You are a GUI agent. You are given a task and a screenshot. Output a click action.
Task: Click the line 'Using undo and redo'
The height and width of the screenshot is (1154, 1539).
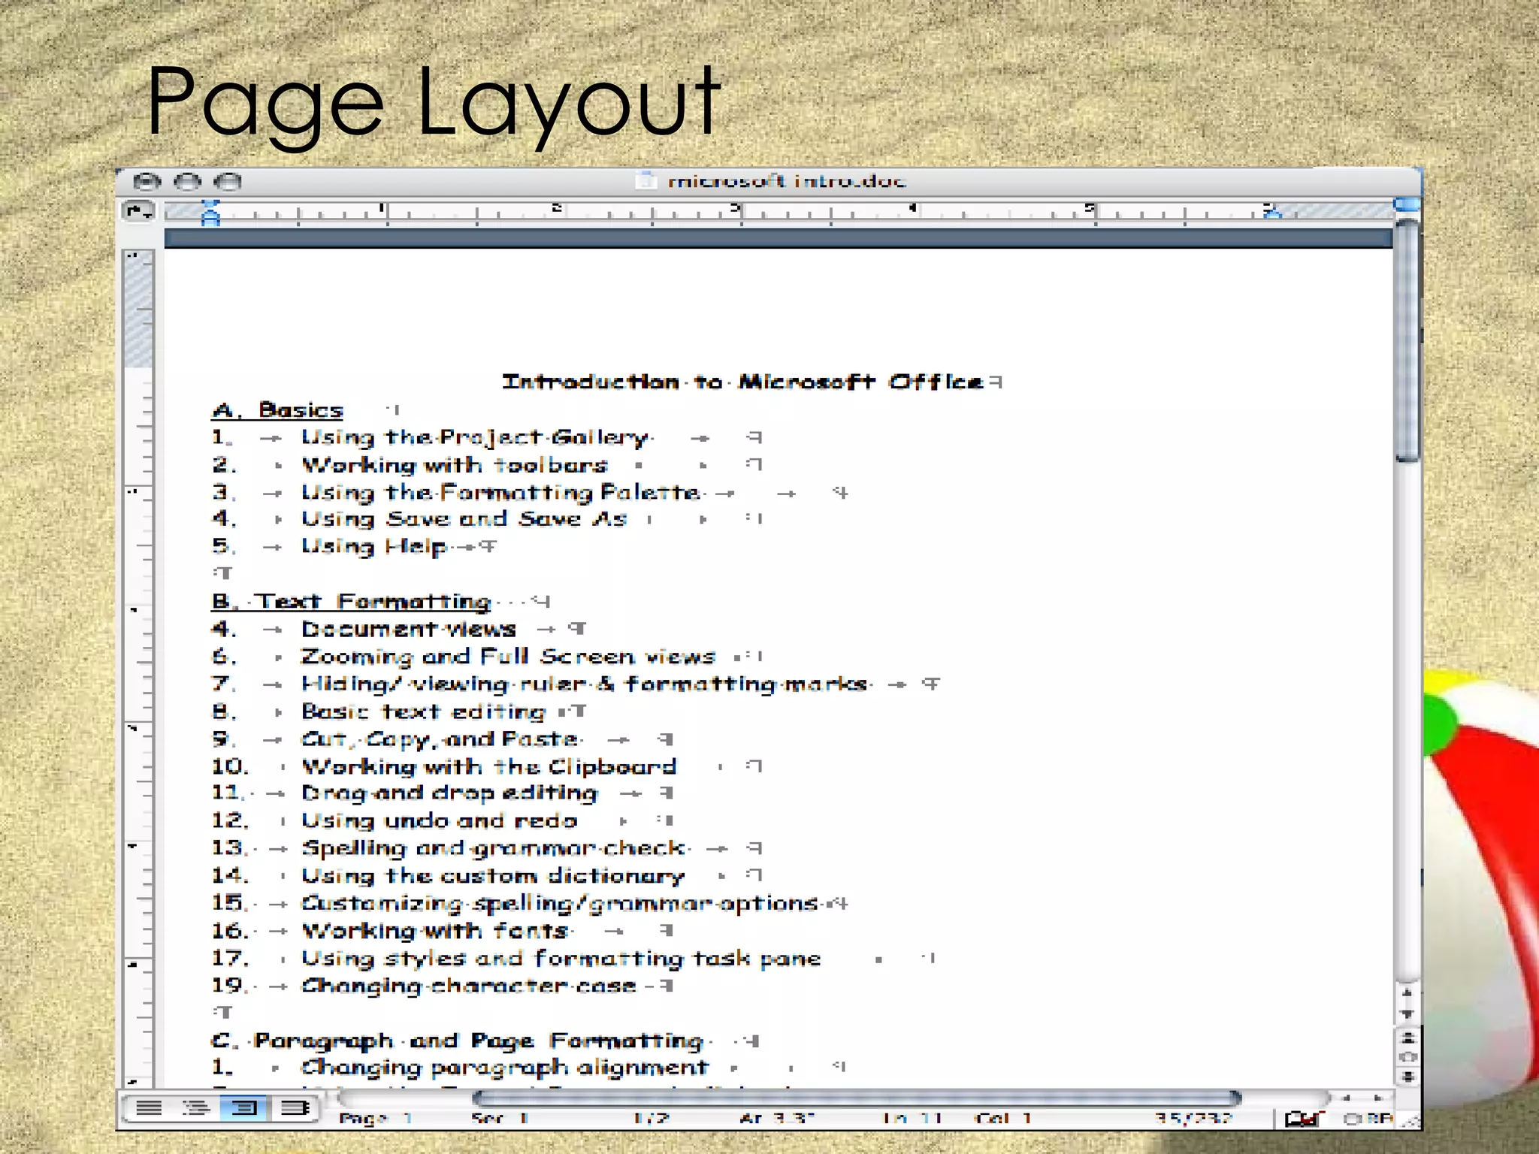[440, 821]
